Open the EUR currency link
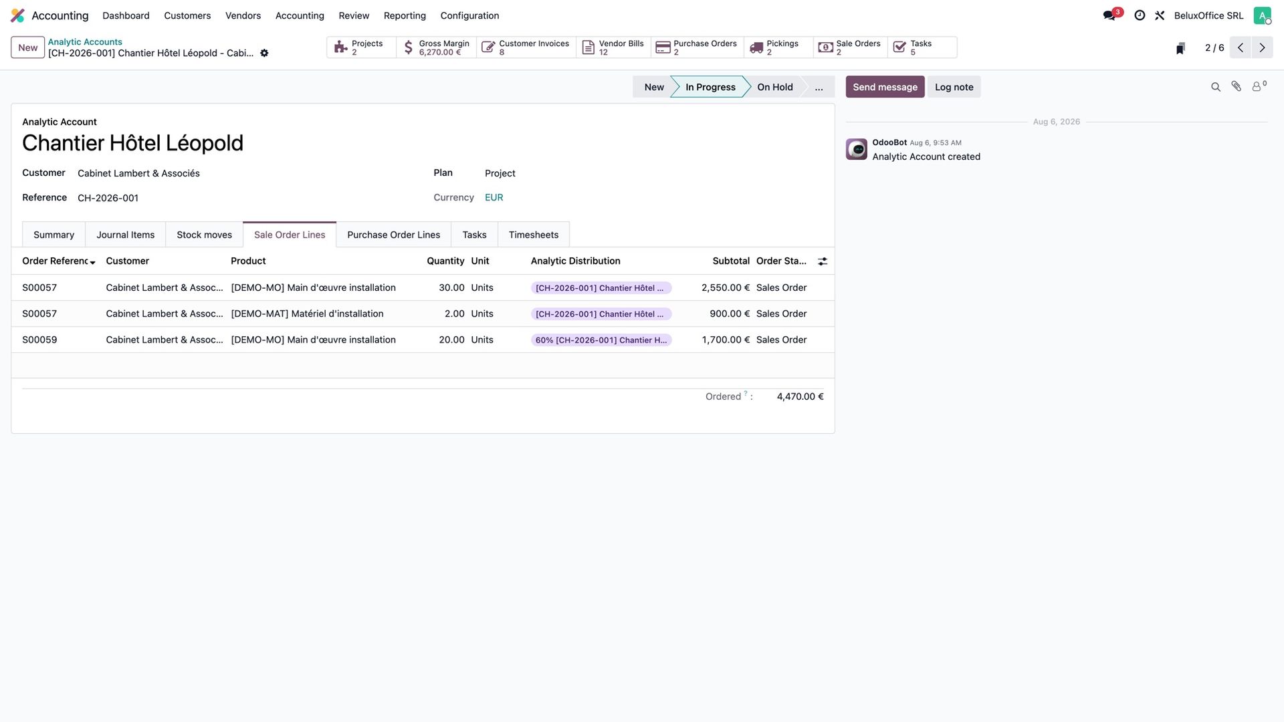Image resolution: width=1284 pixels, height=722 pixels. (494, 197)
